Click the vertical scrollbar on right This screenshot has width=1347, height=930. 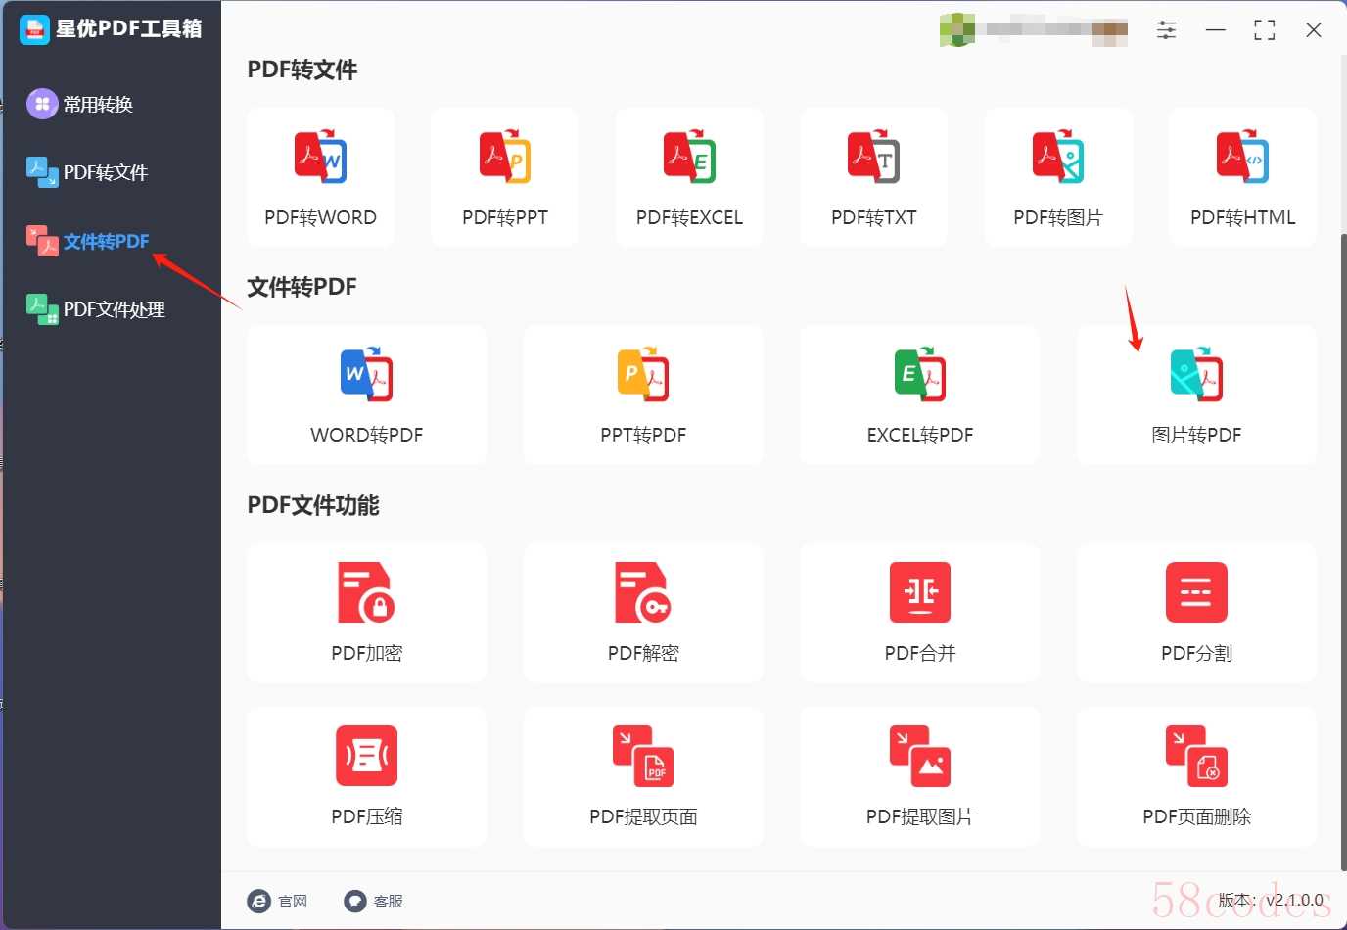click(x=1343, y=550)
